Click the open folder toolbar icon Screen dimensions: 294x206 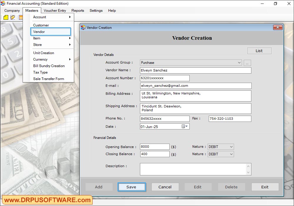pyautogui.click(x=13, y=17)
